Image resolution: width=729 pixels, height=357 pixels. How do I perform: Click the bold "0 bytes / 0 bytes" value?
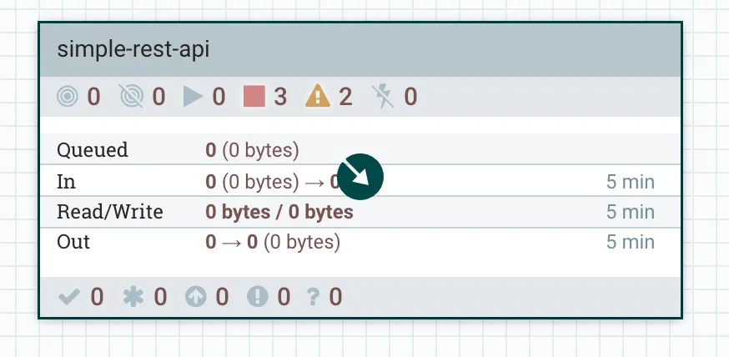point(279,212)
